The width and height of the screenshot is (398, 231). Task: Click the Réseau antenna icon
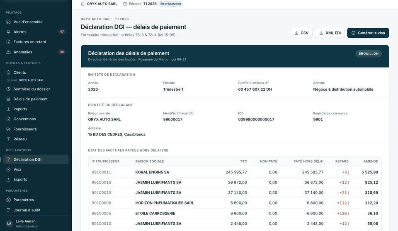click(8, 139)
